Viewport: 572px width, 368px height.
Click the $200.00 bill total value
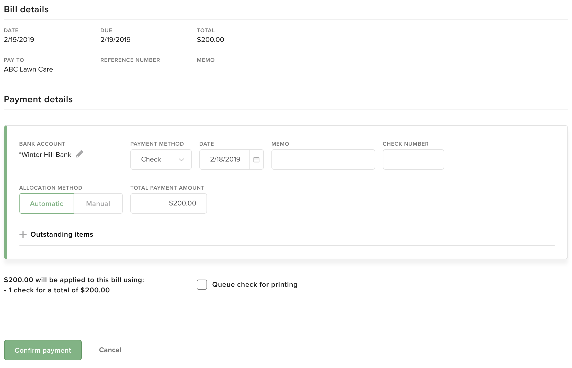pyautogui.click(x=210, y=40)
